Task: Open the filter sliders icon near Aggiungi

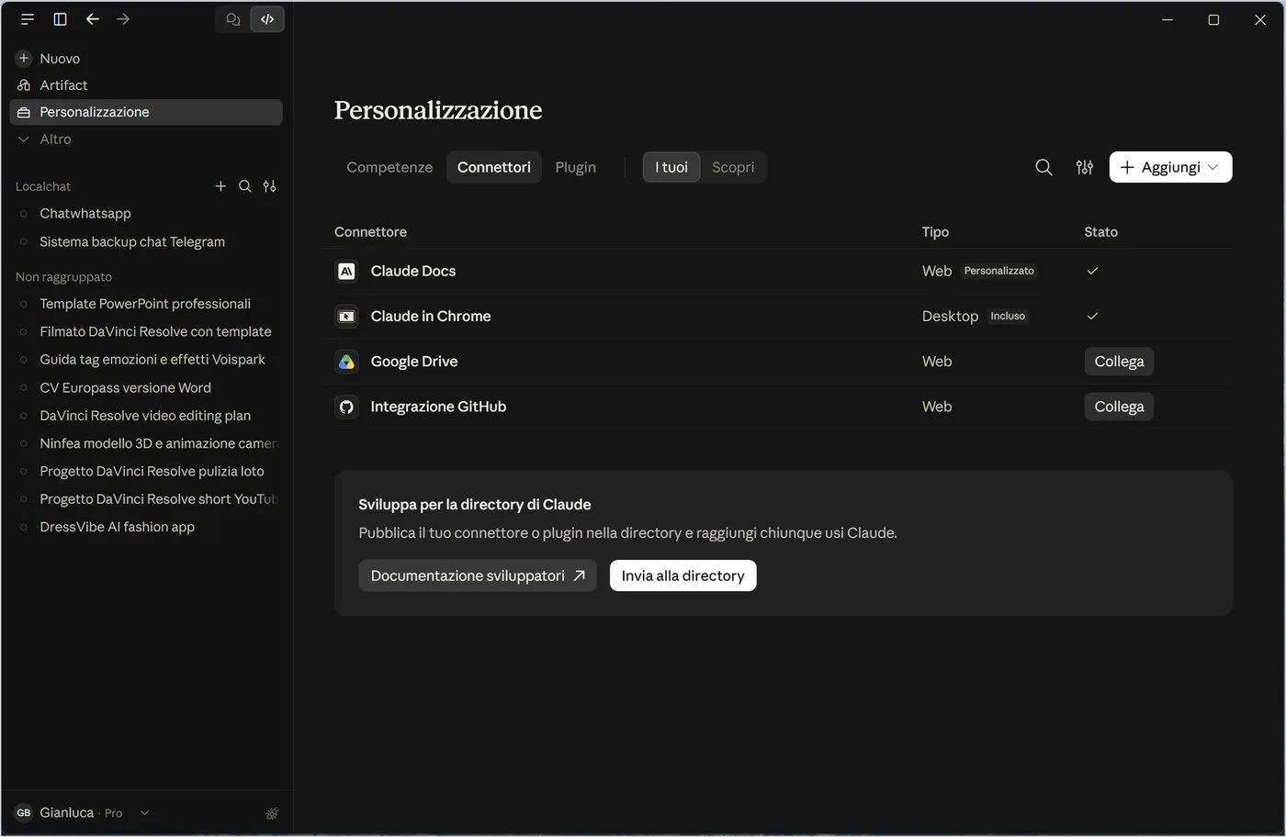Action: [x=1085, y=167]
